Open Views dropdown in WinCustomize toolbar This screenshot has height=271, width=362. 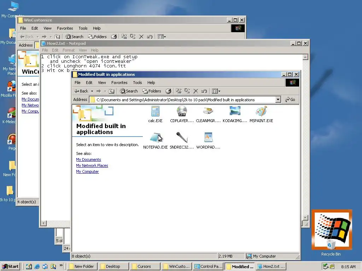[162, 37]
